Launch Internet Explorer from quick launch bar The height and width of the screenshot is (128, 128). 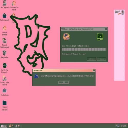point(10,126)
